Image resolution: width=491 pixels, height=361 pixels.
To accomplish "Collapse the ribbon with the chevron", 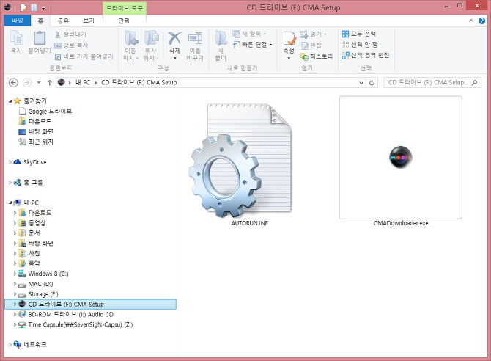I will point(471,21).
